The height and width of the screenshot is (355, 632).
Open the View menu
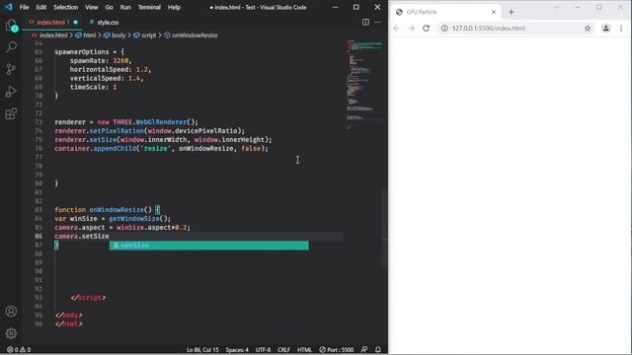pyautogui.click(x=92, y=7)
